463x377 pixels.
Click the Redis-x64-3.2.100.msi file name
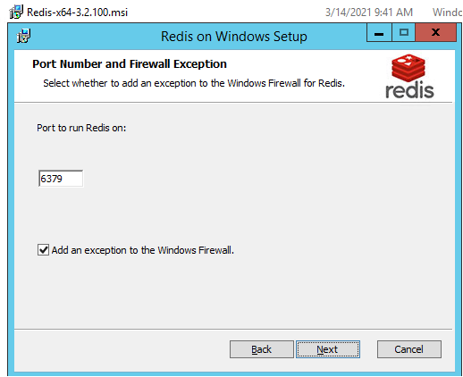pyautogui.click(x=77, y=13)
